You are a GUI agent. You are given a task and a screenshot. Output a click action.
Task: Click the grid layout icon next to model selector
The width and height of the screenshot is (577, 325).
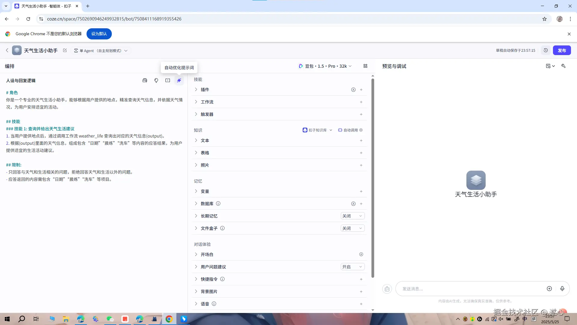point(365,66)
